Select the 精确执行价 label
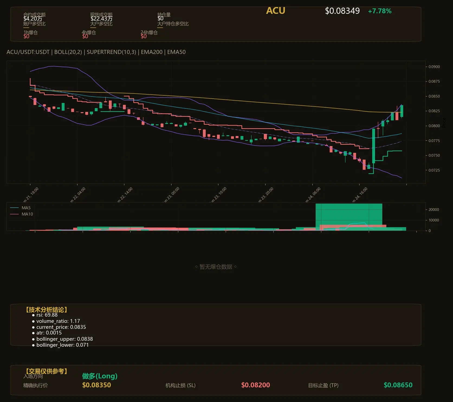Screen dimensions: 453x402 35,385
